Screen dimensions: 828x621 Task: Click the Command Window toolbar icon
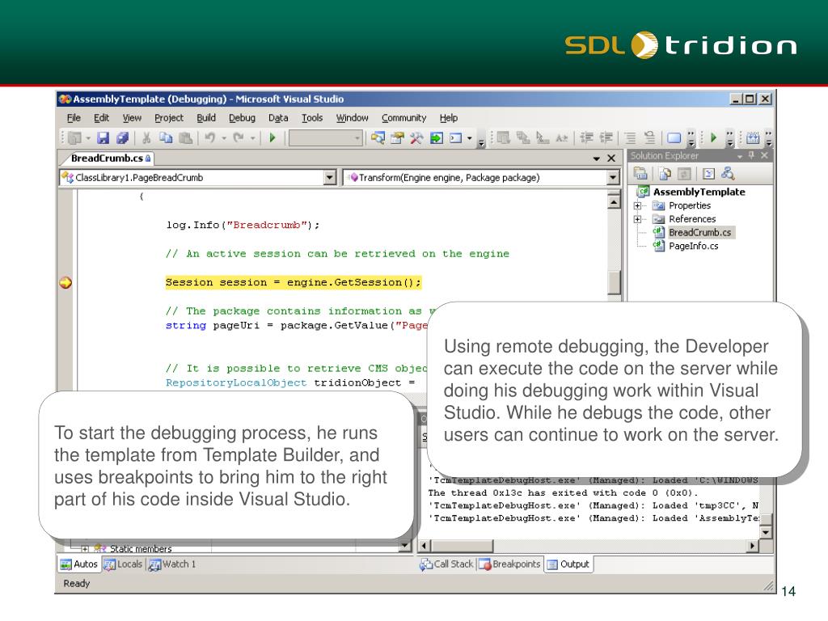pyautogui.click(x=455, y=138)
